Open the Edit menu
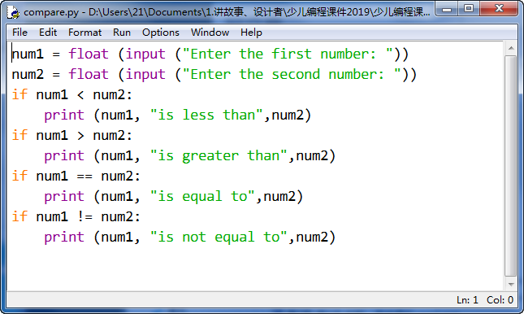 coord(48,33)
